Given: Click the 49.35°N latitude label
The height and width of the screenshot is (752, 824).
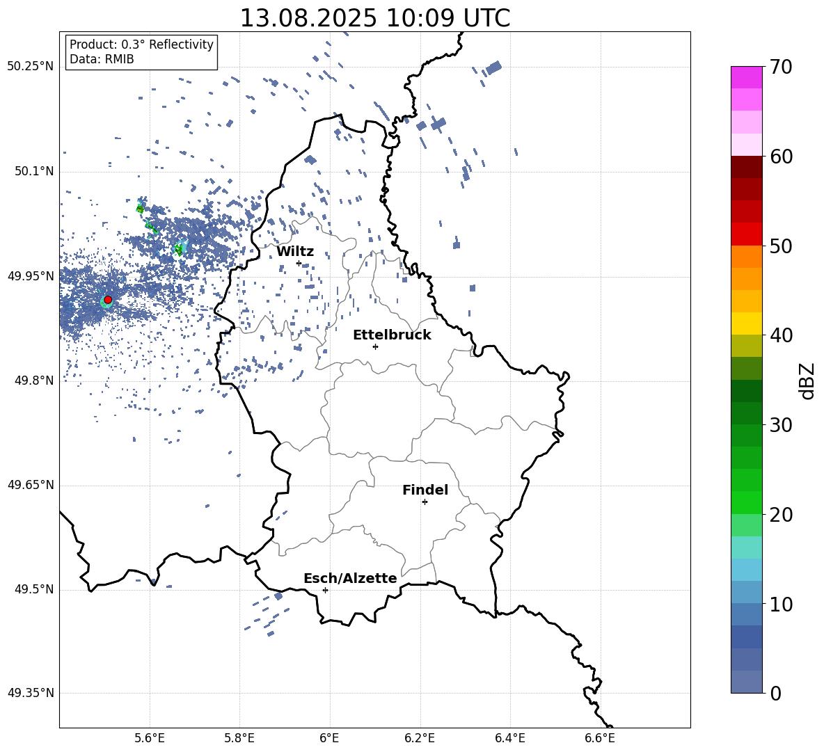Looking at the screenshot, I should (31, 693).
